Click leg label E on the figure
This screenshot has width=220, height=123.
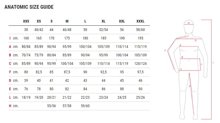pyautogui.click(x=190, y=86)
